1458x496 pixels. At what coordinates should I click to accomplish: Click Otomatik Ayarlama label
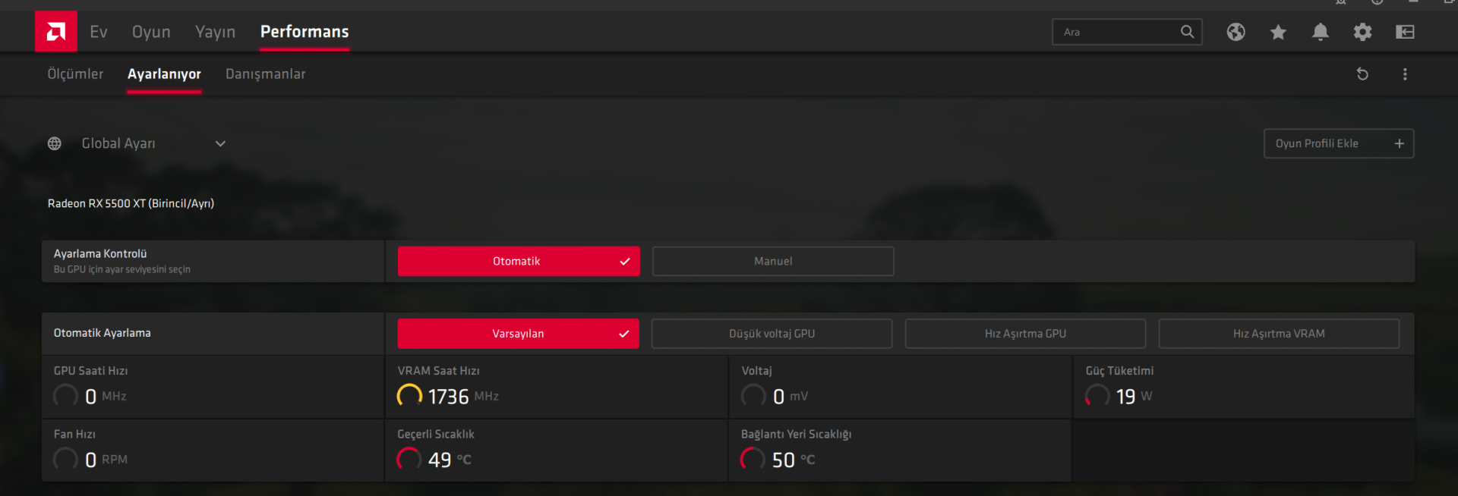(102, 333)
